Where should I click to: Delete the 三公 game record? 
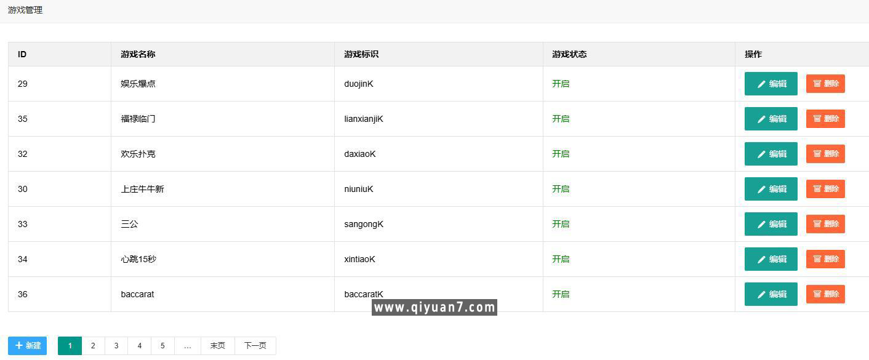coord(825,224)
